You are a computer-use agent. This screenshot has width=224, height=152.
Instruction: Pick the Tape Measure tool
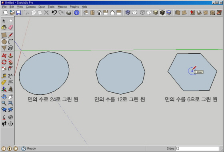click(4, 76)
